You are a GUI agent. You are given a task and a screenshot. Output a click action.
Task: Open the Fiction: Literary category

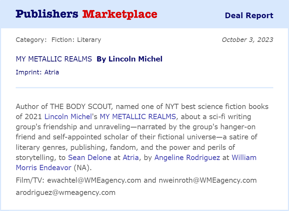coord(76,40)
